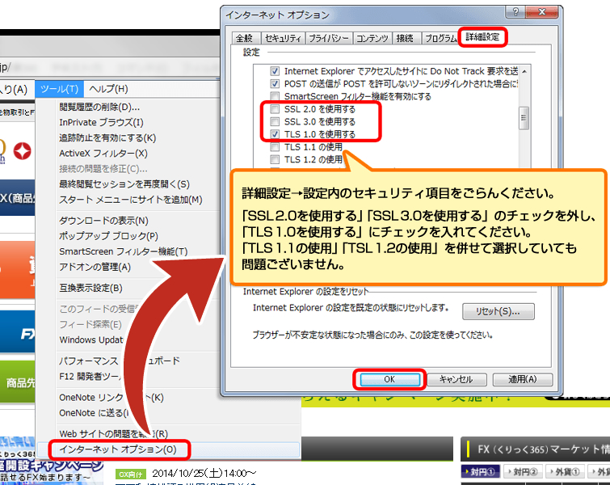The width and height of the screenshot is (610, 485).
Task: Select ActiveX フィルター(X) menu entry
Action: pos(103,154)
